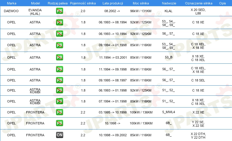Select the KLAL cell in the Nadwozie column
This screenshot has height=141, width=232.
169,11
